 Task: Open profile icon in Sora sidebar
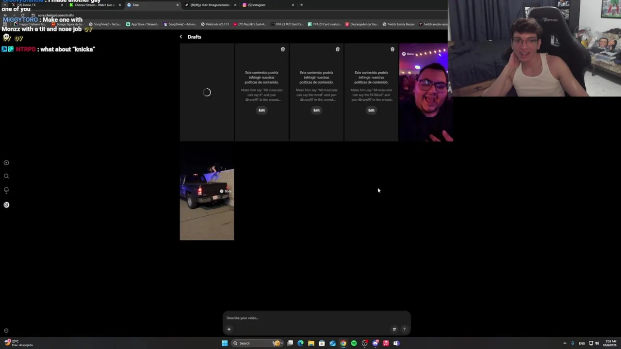(x=6, y=205)
